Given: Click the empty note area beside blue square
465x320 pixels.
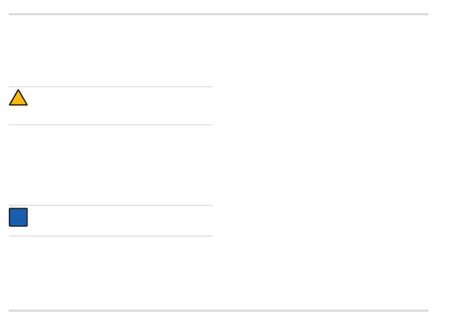Looking at the screenshot, I should click(x=120, y=220).
